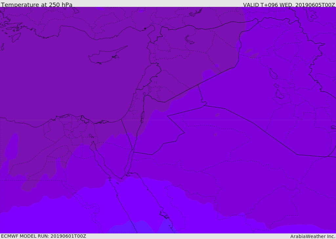Click the 'ArabiaWeather Inc' credit text
Viewport: 336px width, 239px height.
312,236
